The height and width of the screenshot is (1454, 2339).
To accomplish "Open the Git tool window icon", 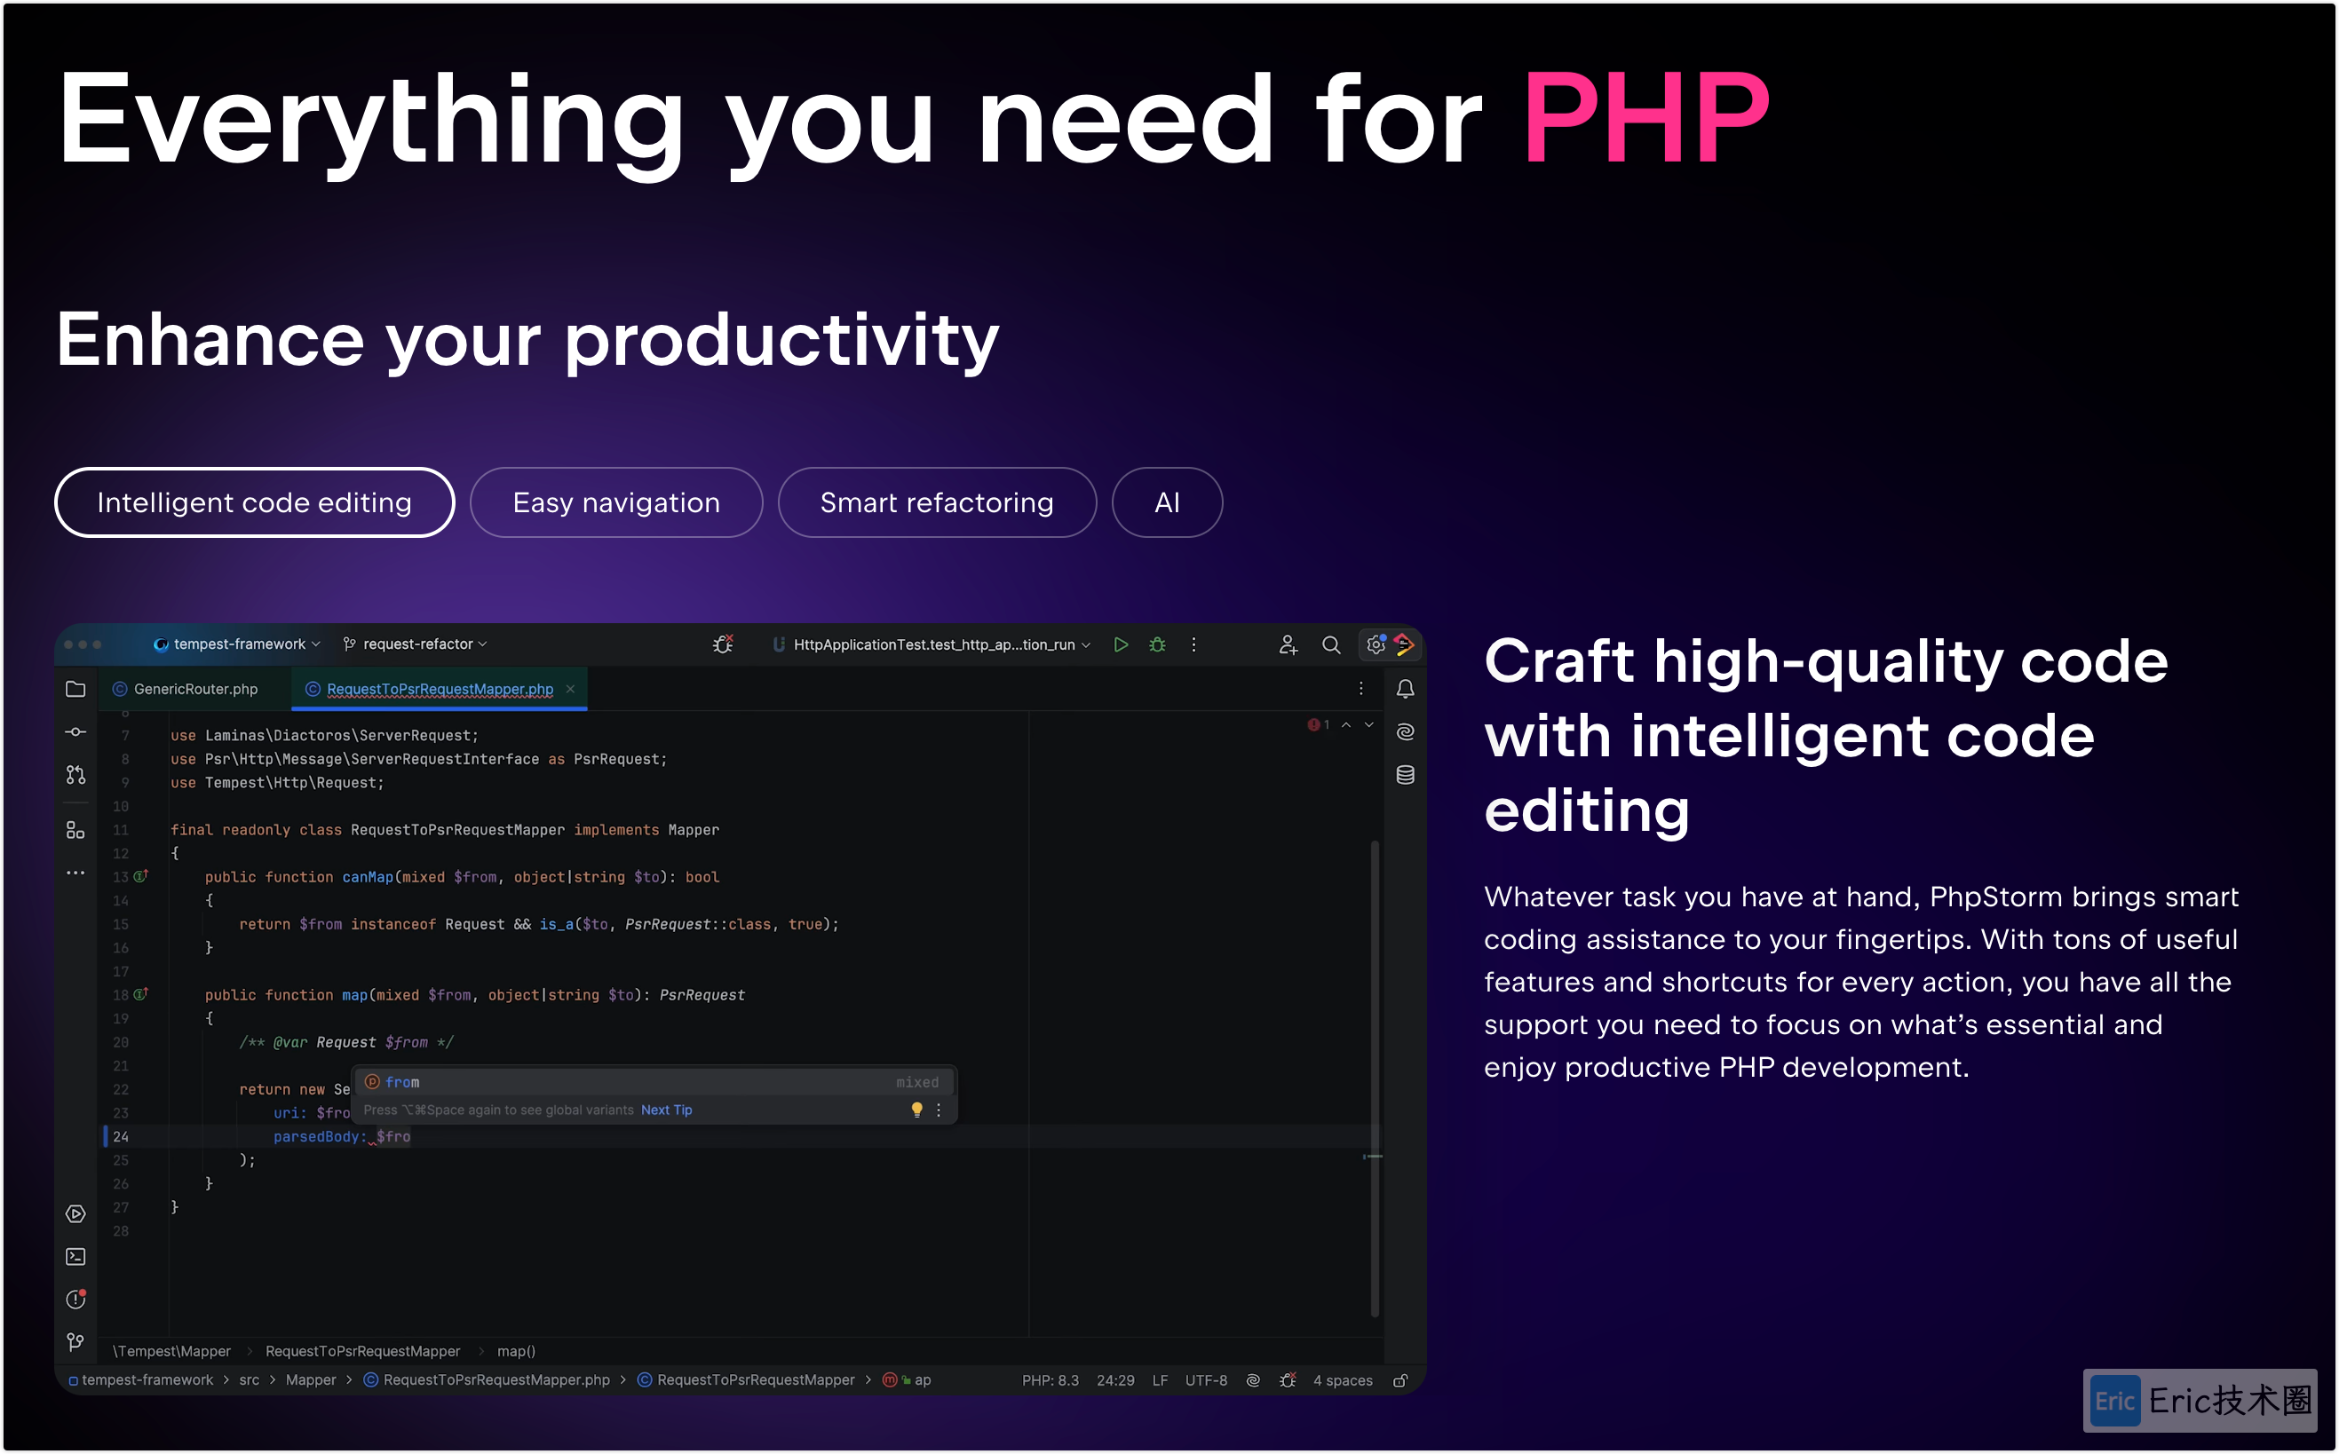I will click(x=75, y=1341).
